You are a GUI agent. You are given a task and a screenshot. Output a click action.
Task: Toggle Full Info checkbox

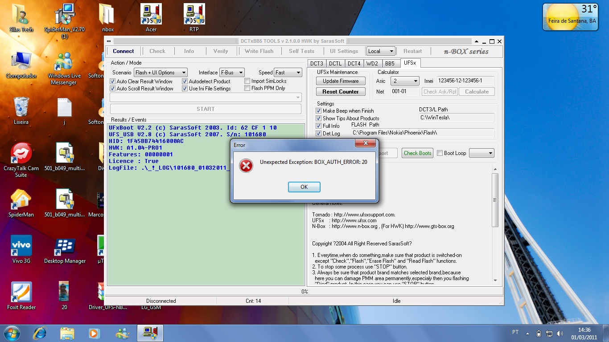coord(319,126)
